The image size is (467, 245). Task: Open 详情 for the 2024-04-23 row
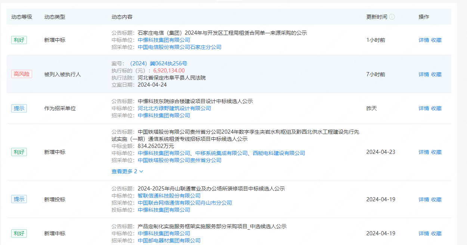424,152
